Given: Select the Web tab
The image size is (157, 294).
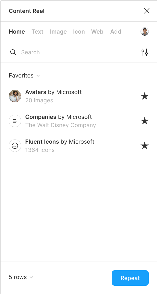Looking at the screenshot, I should click(x=97, y=32).
